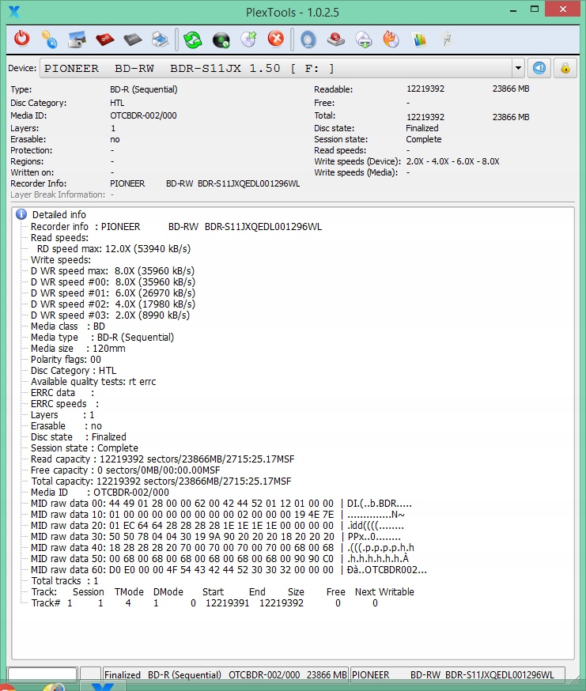Click the 'MID raw data 60' row
586x691 pixels.
click(229, 570)
